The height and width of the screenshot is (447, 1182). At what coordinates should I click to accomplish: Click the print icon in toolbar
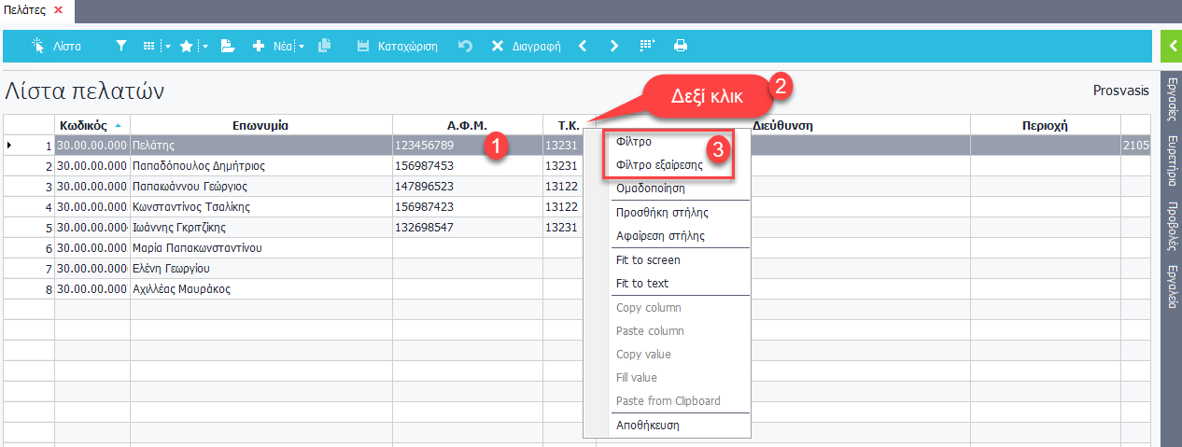tap(681, 46)
